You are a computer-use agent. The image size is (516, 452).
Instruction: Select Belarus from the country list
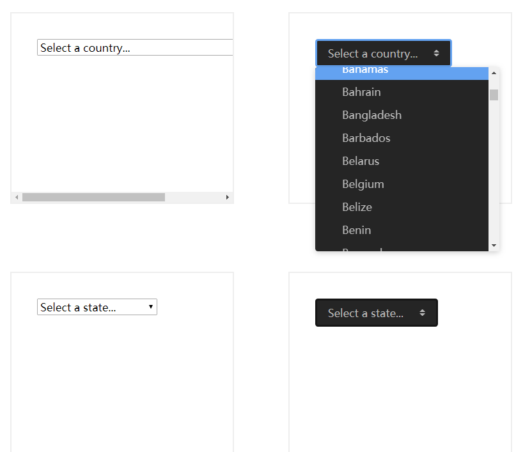402,161
